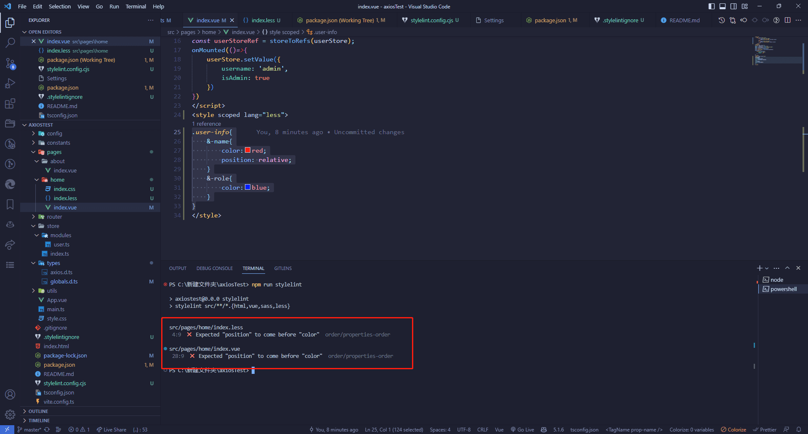Click Go Live in status bar
The width and height of the screenshot is (808, 434).
point(522,429)
